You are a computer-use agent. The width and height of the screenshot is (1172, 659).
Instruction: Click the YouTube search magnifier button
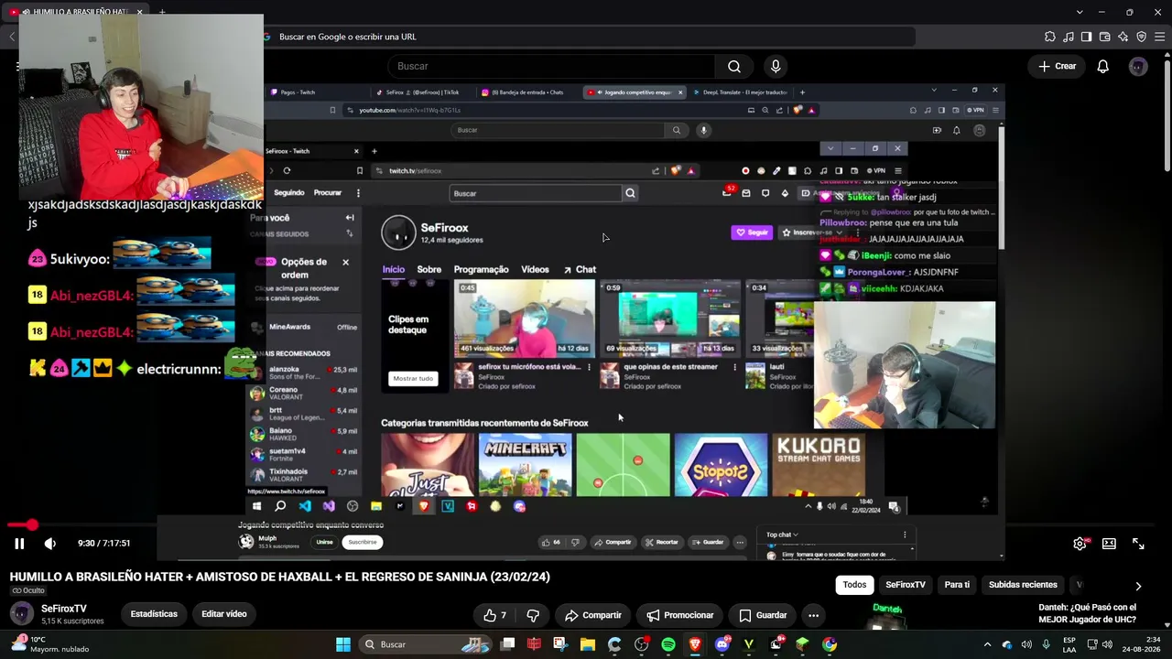coord(734,66)
